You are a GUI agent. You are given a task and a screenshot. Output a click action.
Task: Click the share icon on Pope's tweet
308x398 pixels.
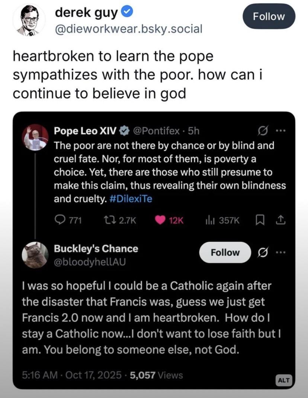[x=281, y=220]
